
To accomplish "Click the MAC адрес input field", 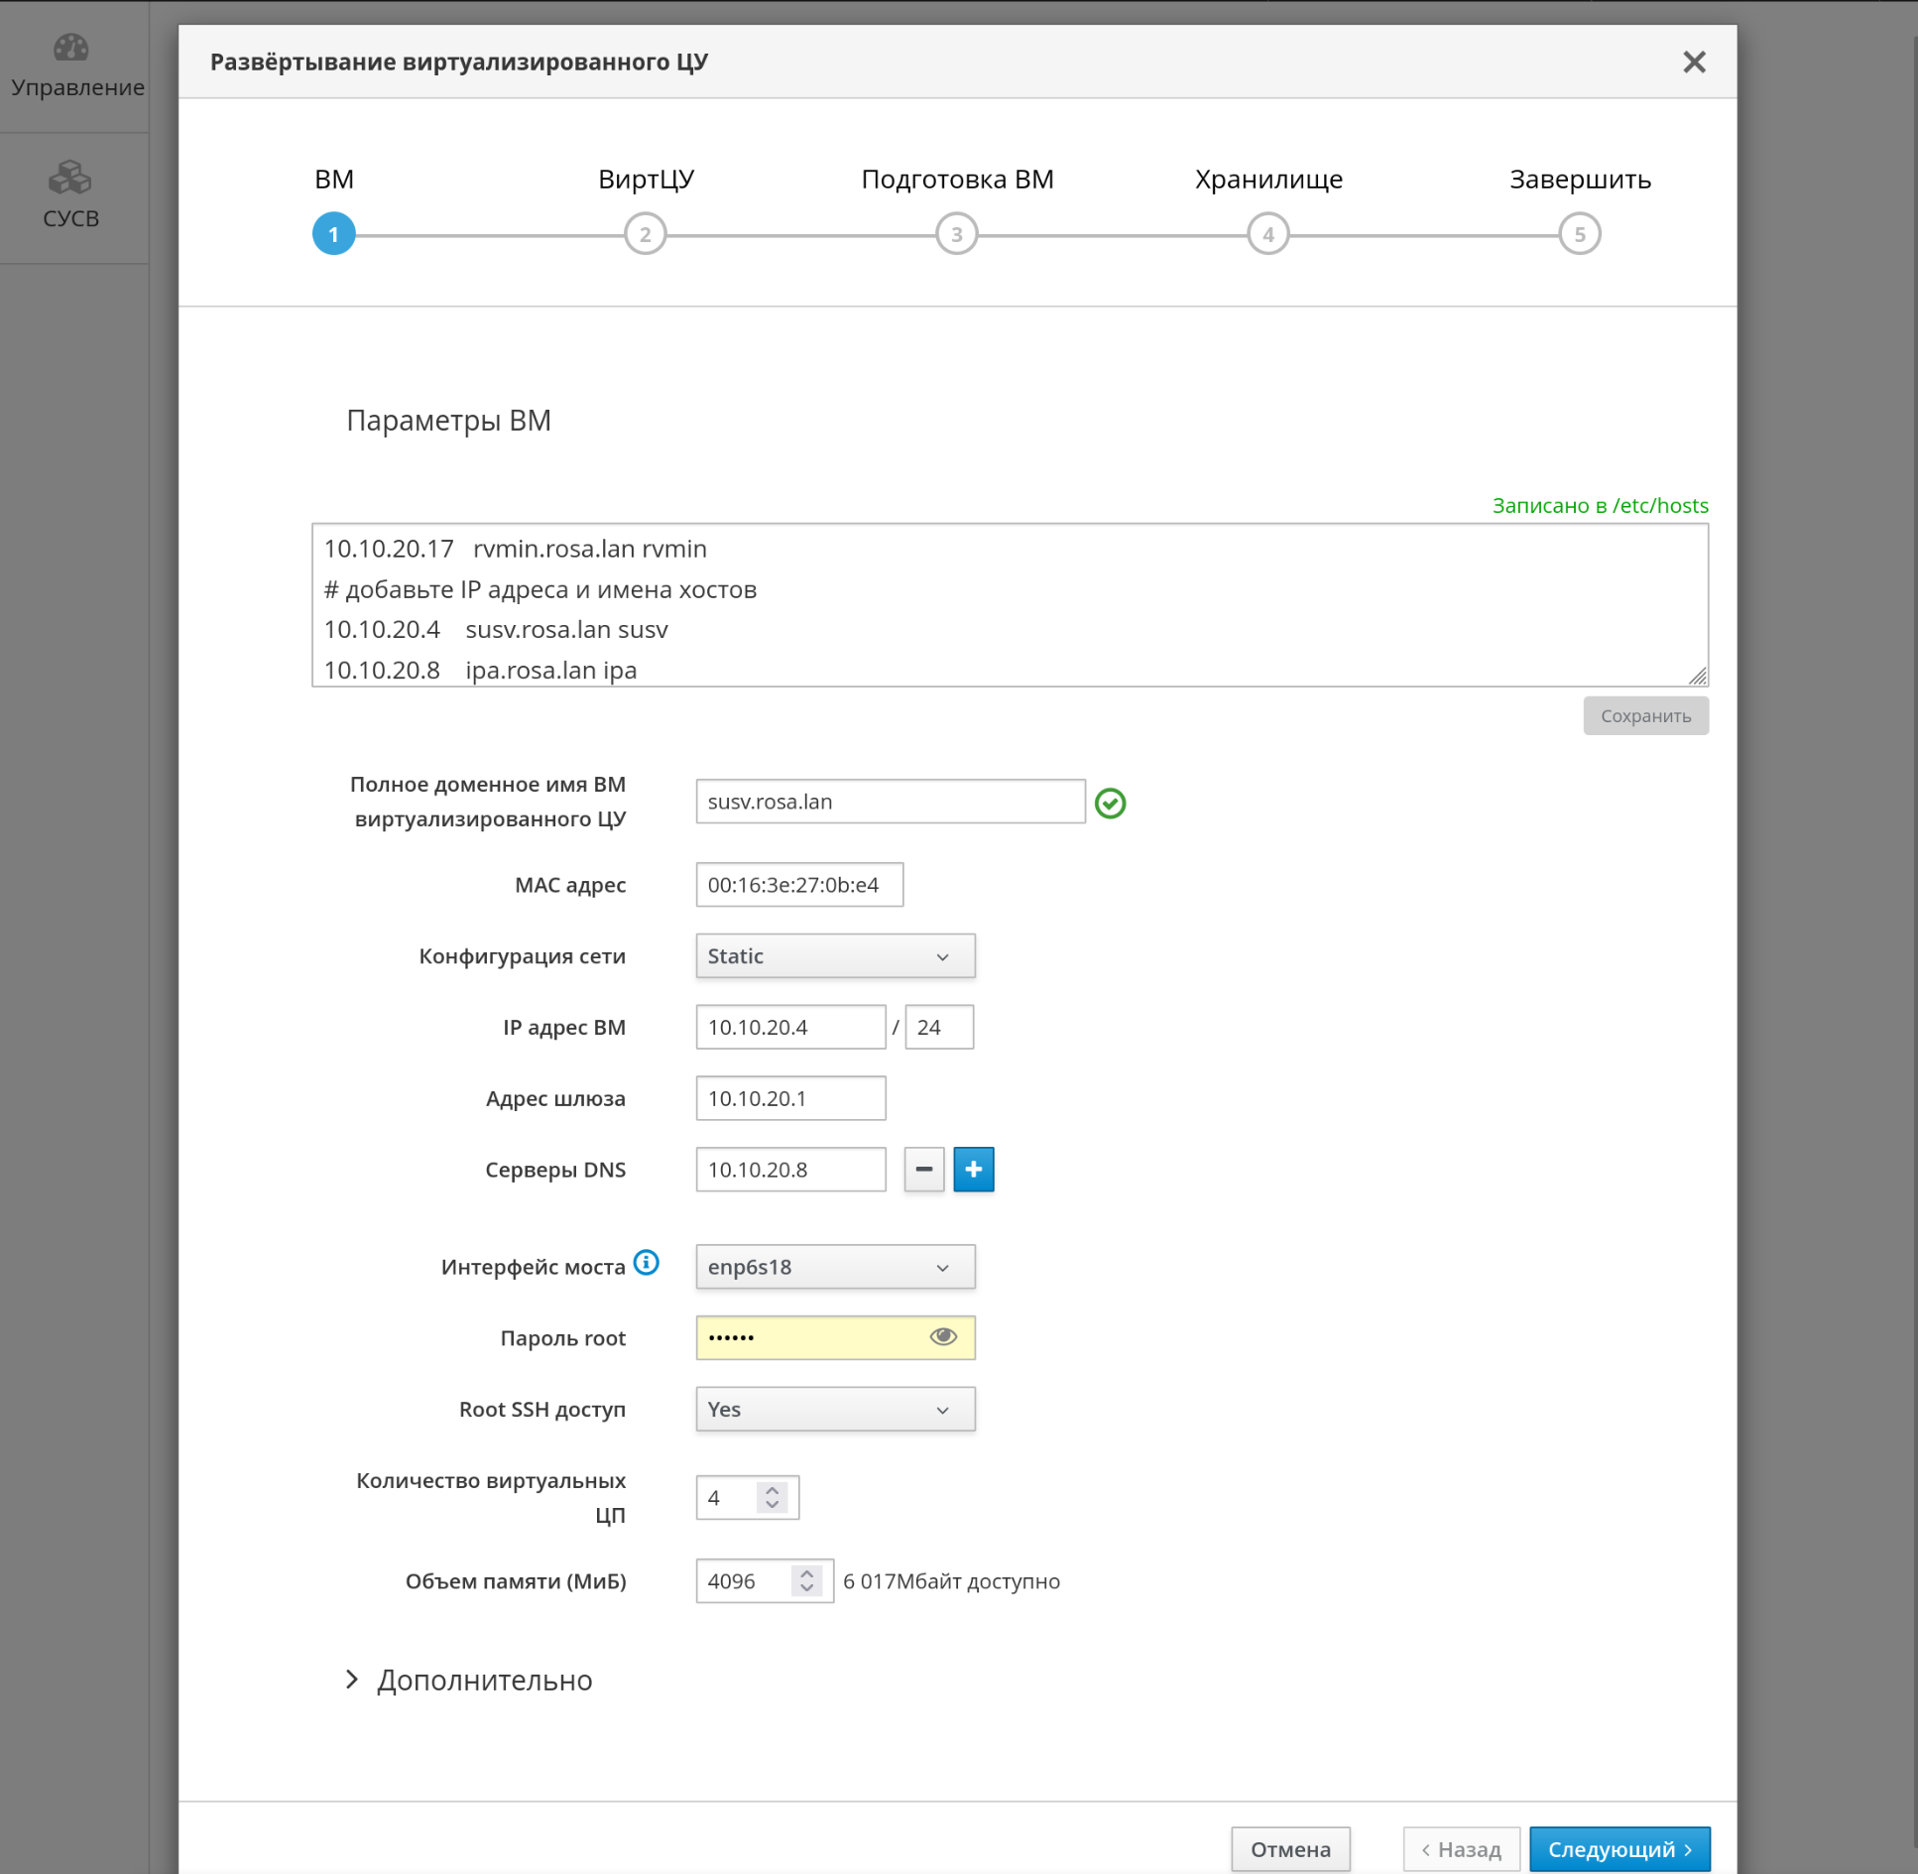I will click(x=799, y=885).
